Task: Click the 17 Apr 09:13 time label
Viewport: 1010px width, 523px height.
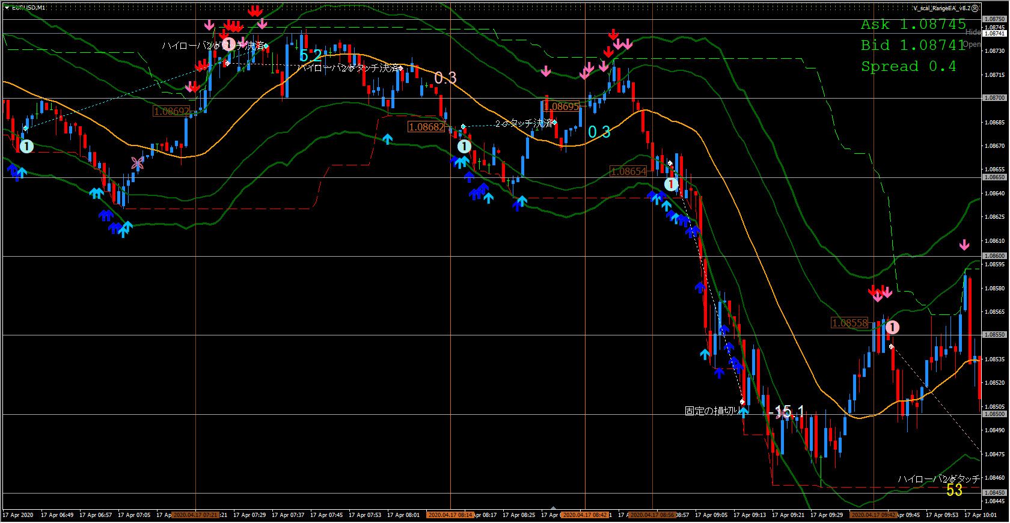Action: click(x=750, y=515)
